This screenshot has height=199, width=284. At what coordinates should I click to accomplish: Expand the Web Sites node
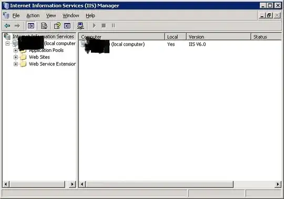click(x=16, y=57)
